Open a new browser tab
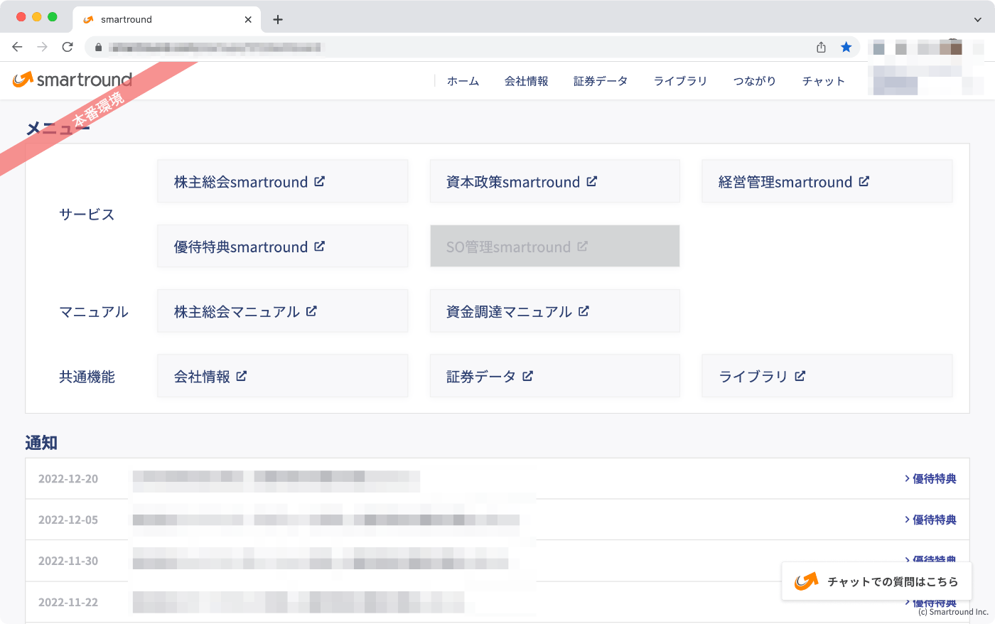Screen dimensions: 995x624 click(x=278, y=19)
